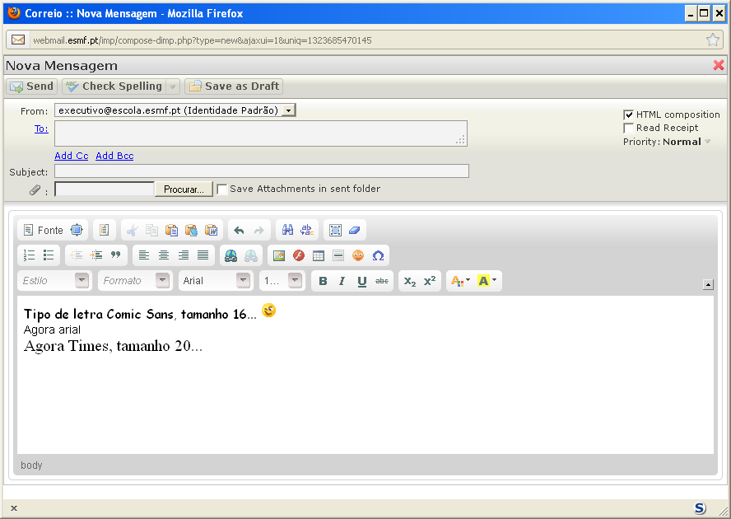This screenshot has height=519, width=731.
Task: Insert special character (omega icon)
Action: pyautogui.click(x=378, y=255)
